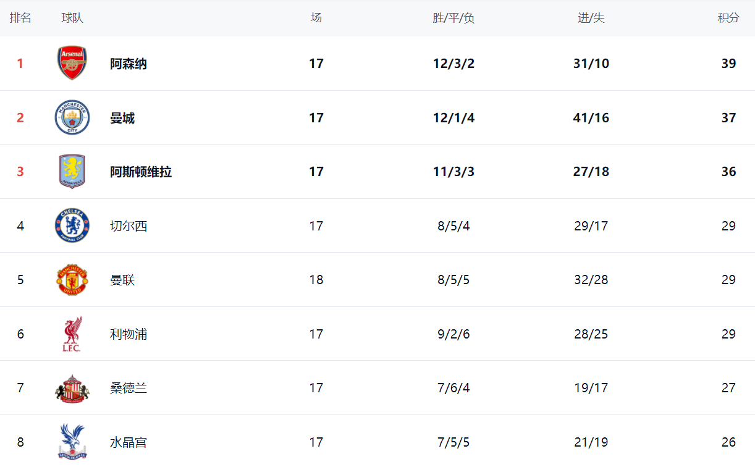755x467 pixels.
Task: Click the Manchester City club crest
Action: (72, 117)
